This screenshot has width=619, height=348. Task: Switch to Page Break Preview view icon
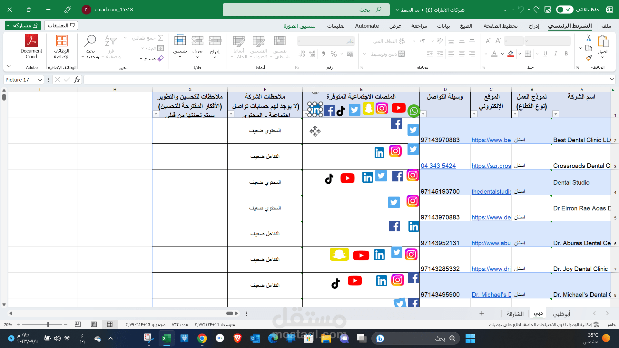click(77, 324)
